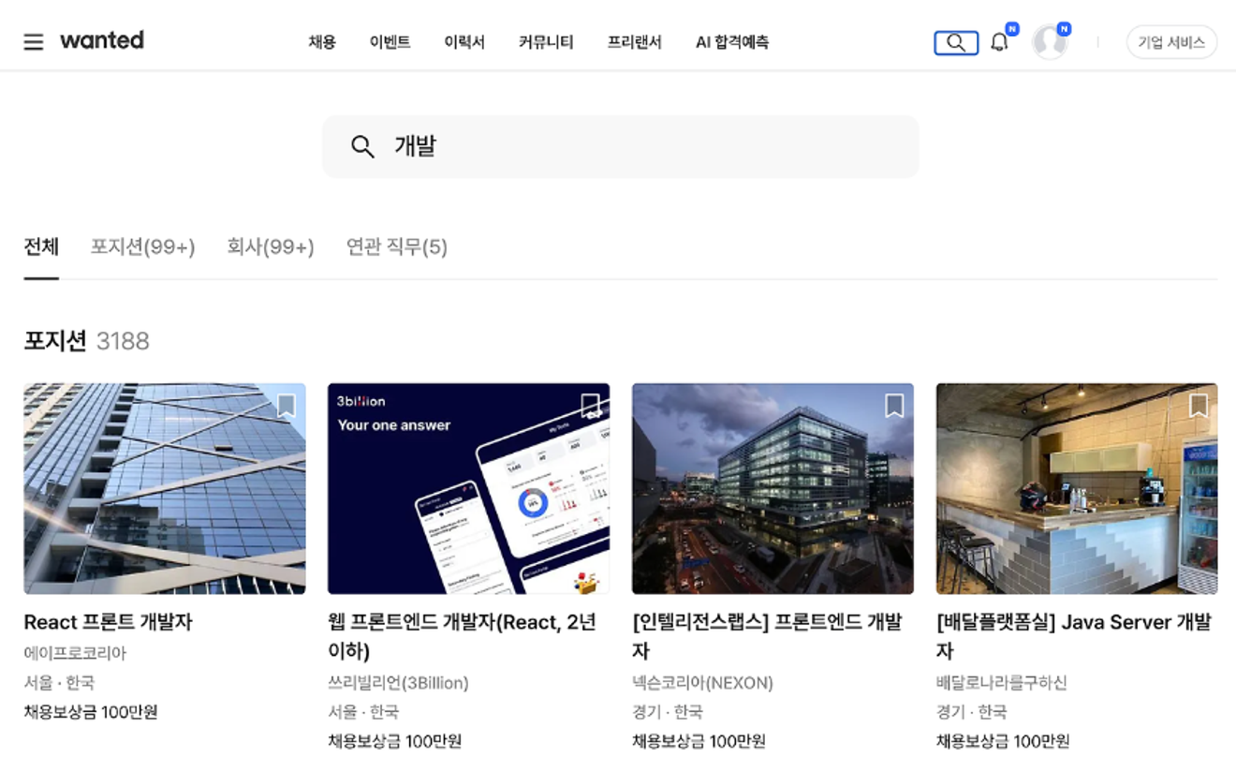
Task: Open 웹 프론트엔드 개발자(React, 2년 이하) title
Action: [x=463, y=636]
